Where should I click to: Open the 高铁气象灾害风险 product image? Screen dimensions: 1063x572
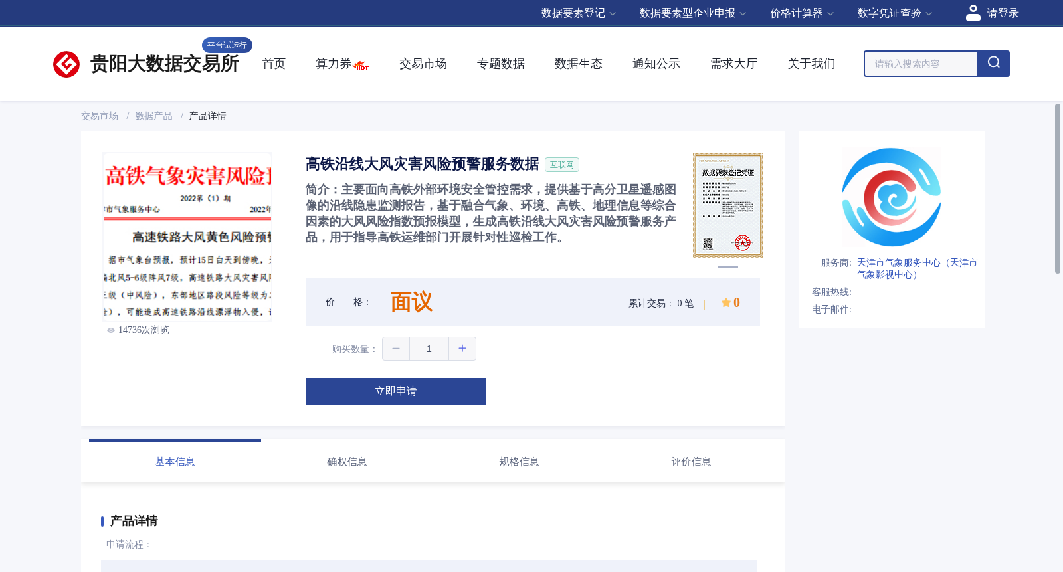pyautogui.click(x=187, y=237)
